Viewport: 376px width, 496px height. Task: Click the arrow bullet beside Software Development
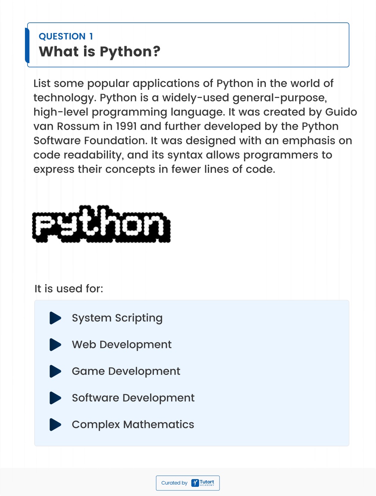coord(55,398)
